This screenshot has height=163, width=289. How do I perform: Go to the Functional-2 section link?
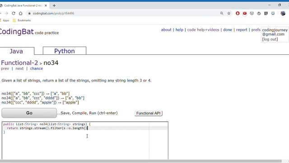[x=19, y=63]
